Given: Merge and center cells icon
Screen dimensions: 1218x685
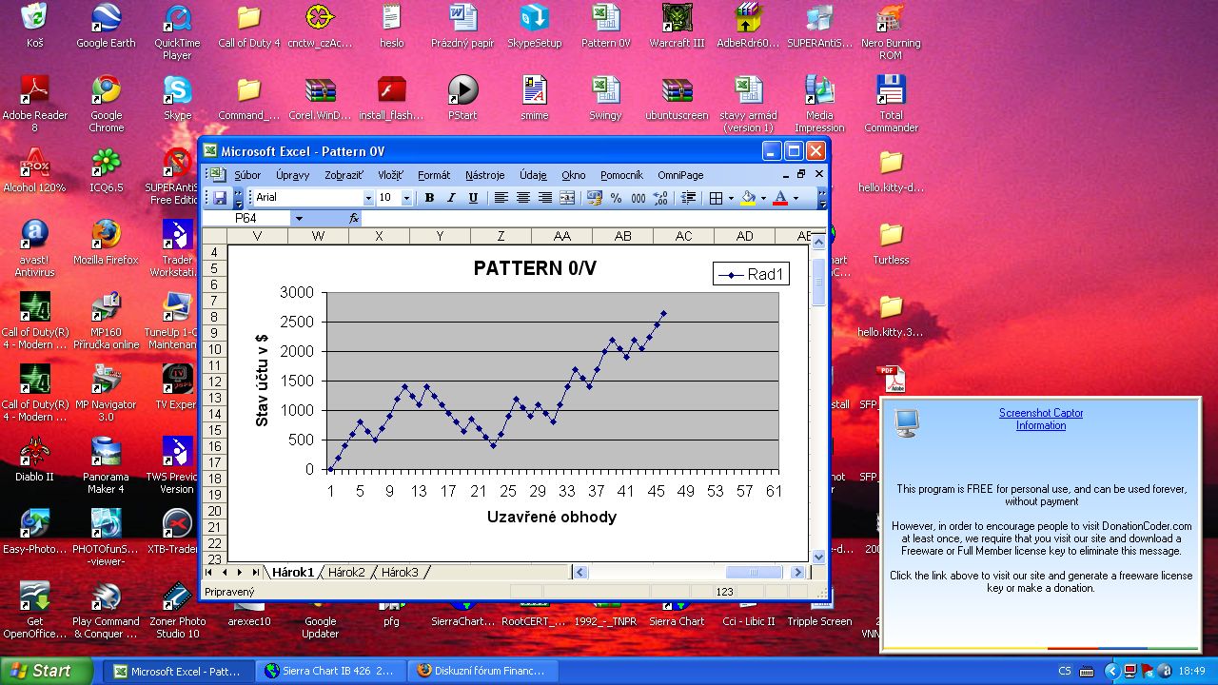Looking at the screenshot, I should coord(567,198).
